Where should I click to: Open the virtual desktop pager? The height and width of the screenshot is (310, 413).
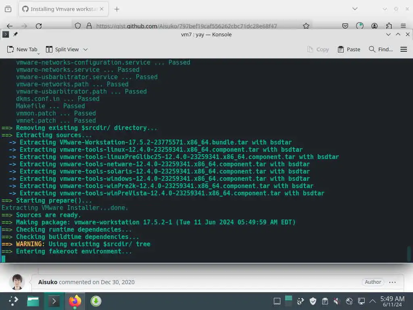pyautogui.click(x=289, y=301)
